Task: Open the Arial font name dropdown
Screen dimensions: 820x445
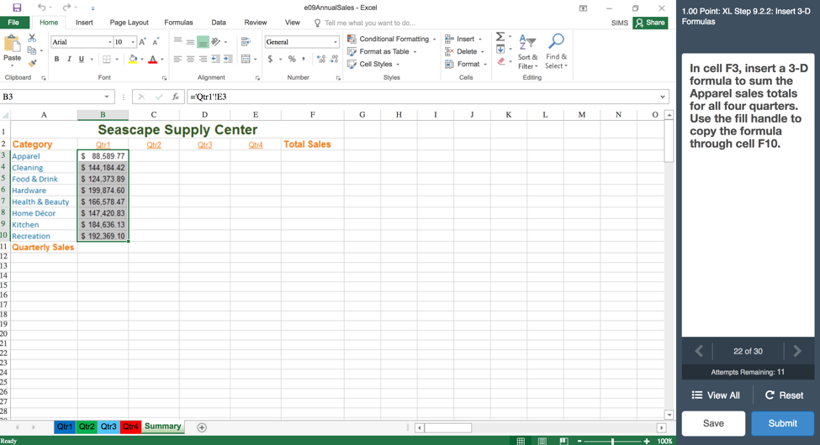Action: point(109,42)
